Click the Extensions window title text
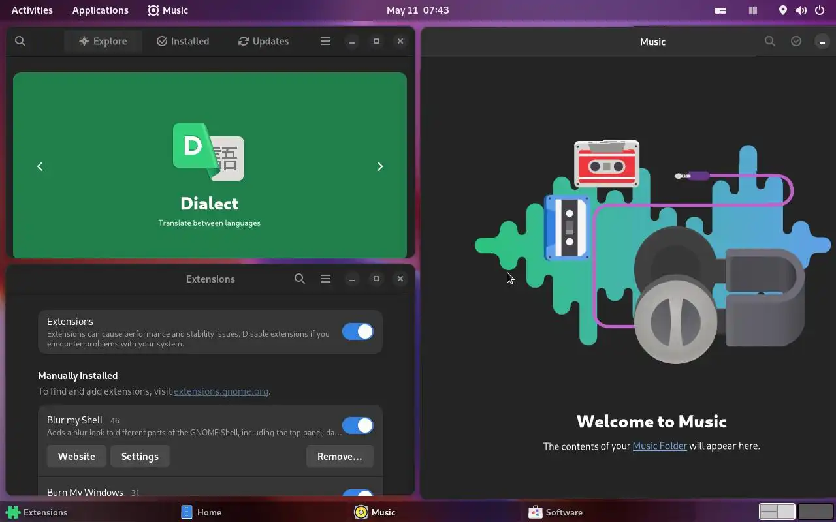This screenshot has height=522, width=836. [210, 279]
